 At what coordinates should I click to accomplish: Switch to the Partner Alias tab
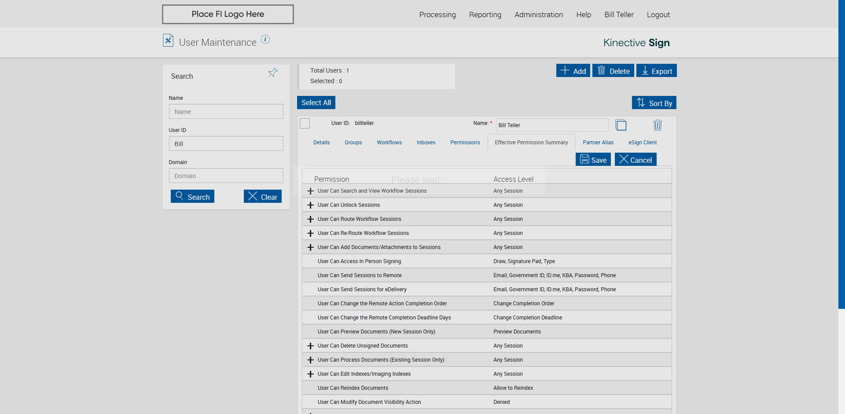[x=598, y=143]
